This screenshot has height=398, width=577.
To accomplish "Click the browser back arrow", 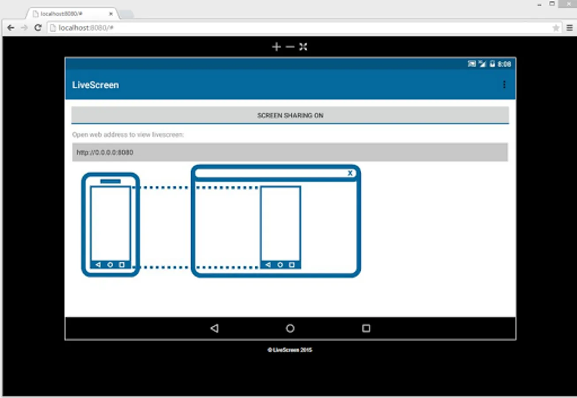I will (11, 28).
